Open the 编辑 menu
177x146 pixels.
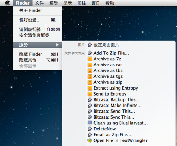click(x=53, y=3)
